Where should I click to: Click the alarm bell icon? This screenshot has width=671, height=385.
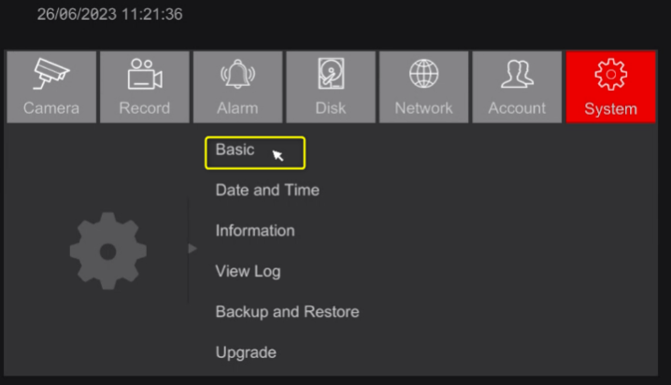point(237,74)
